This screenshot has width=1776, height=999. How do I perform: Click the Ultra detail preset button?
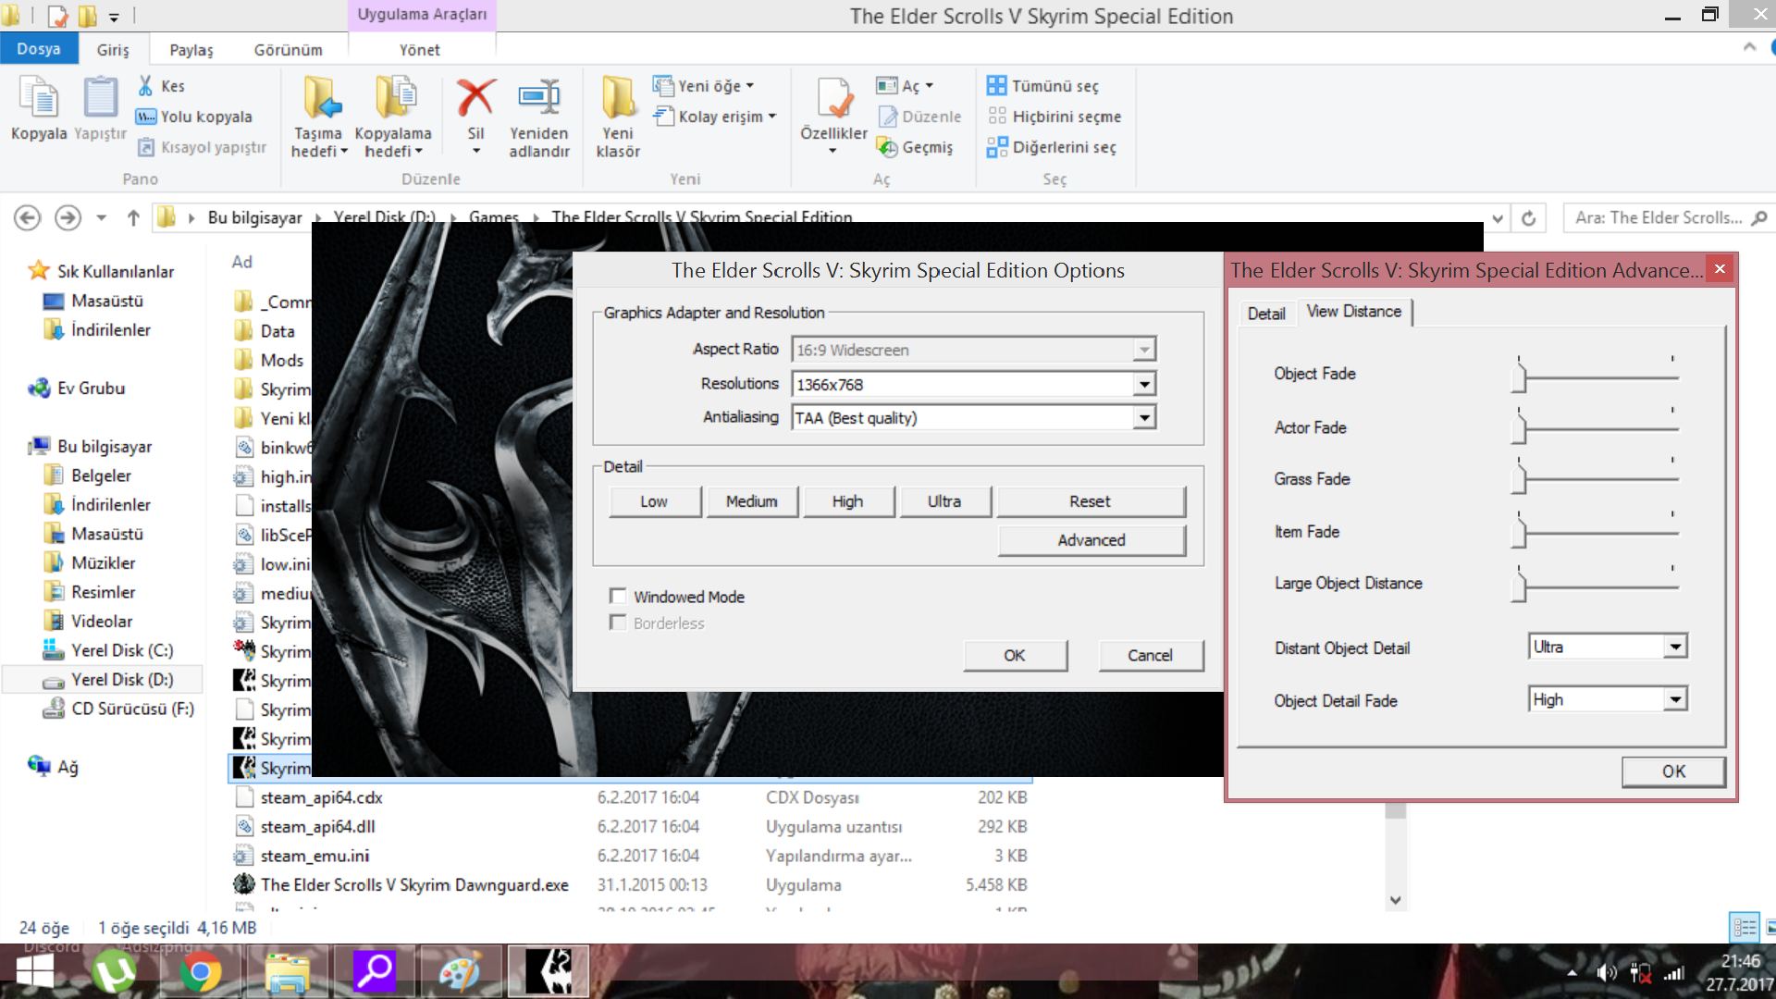944,501
